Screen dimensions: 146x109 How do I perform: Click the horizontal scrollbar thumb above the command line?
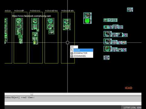32,94
